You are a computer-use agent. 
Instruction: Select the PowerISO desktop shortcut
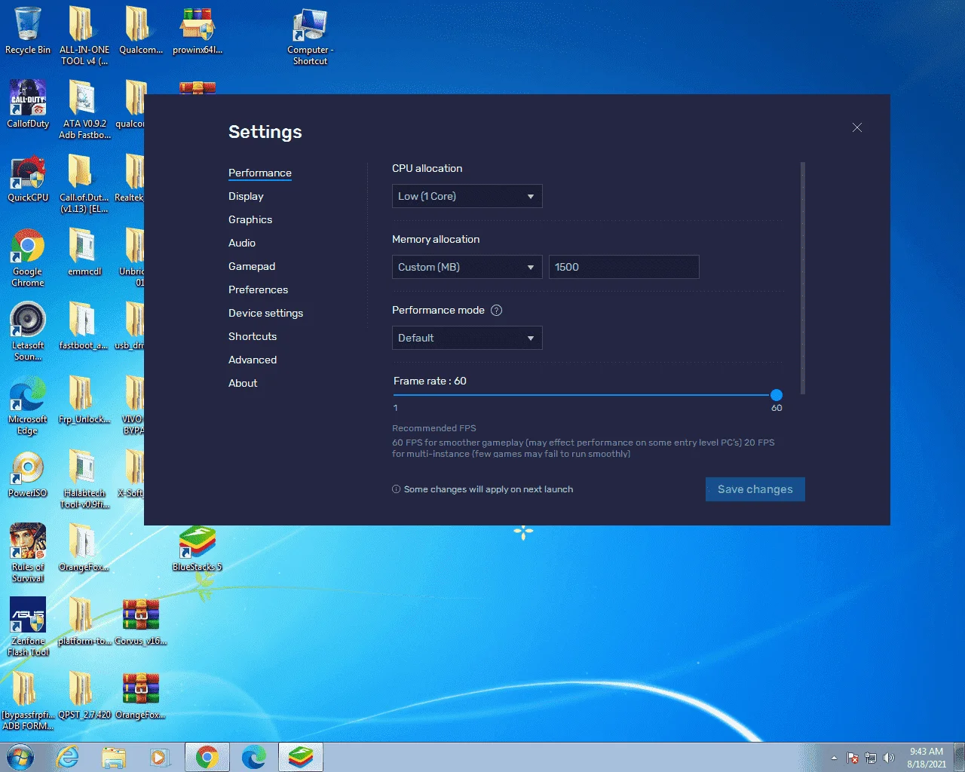(28, 473)
